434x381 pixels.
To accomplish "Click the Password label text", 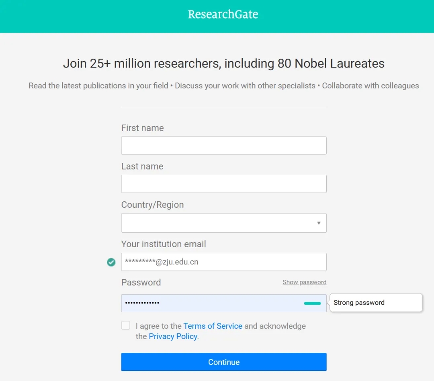I will [x=141, y=283].
